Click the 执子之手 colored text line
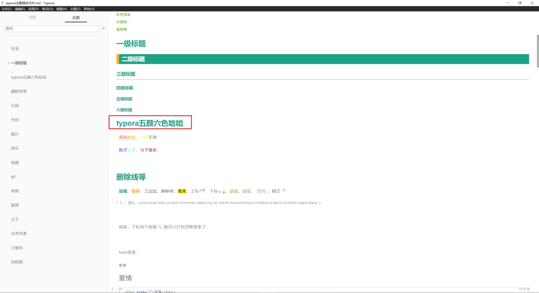This screenshot has height=293, width=539. click(x=138, y=150)
